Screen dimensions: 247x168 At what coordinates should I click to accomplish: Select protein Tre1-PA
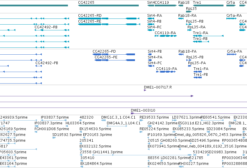198,72
